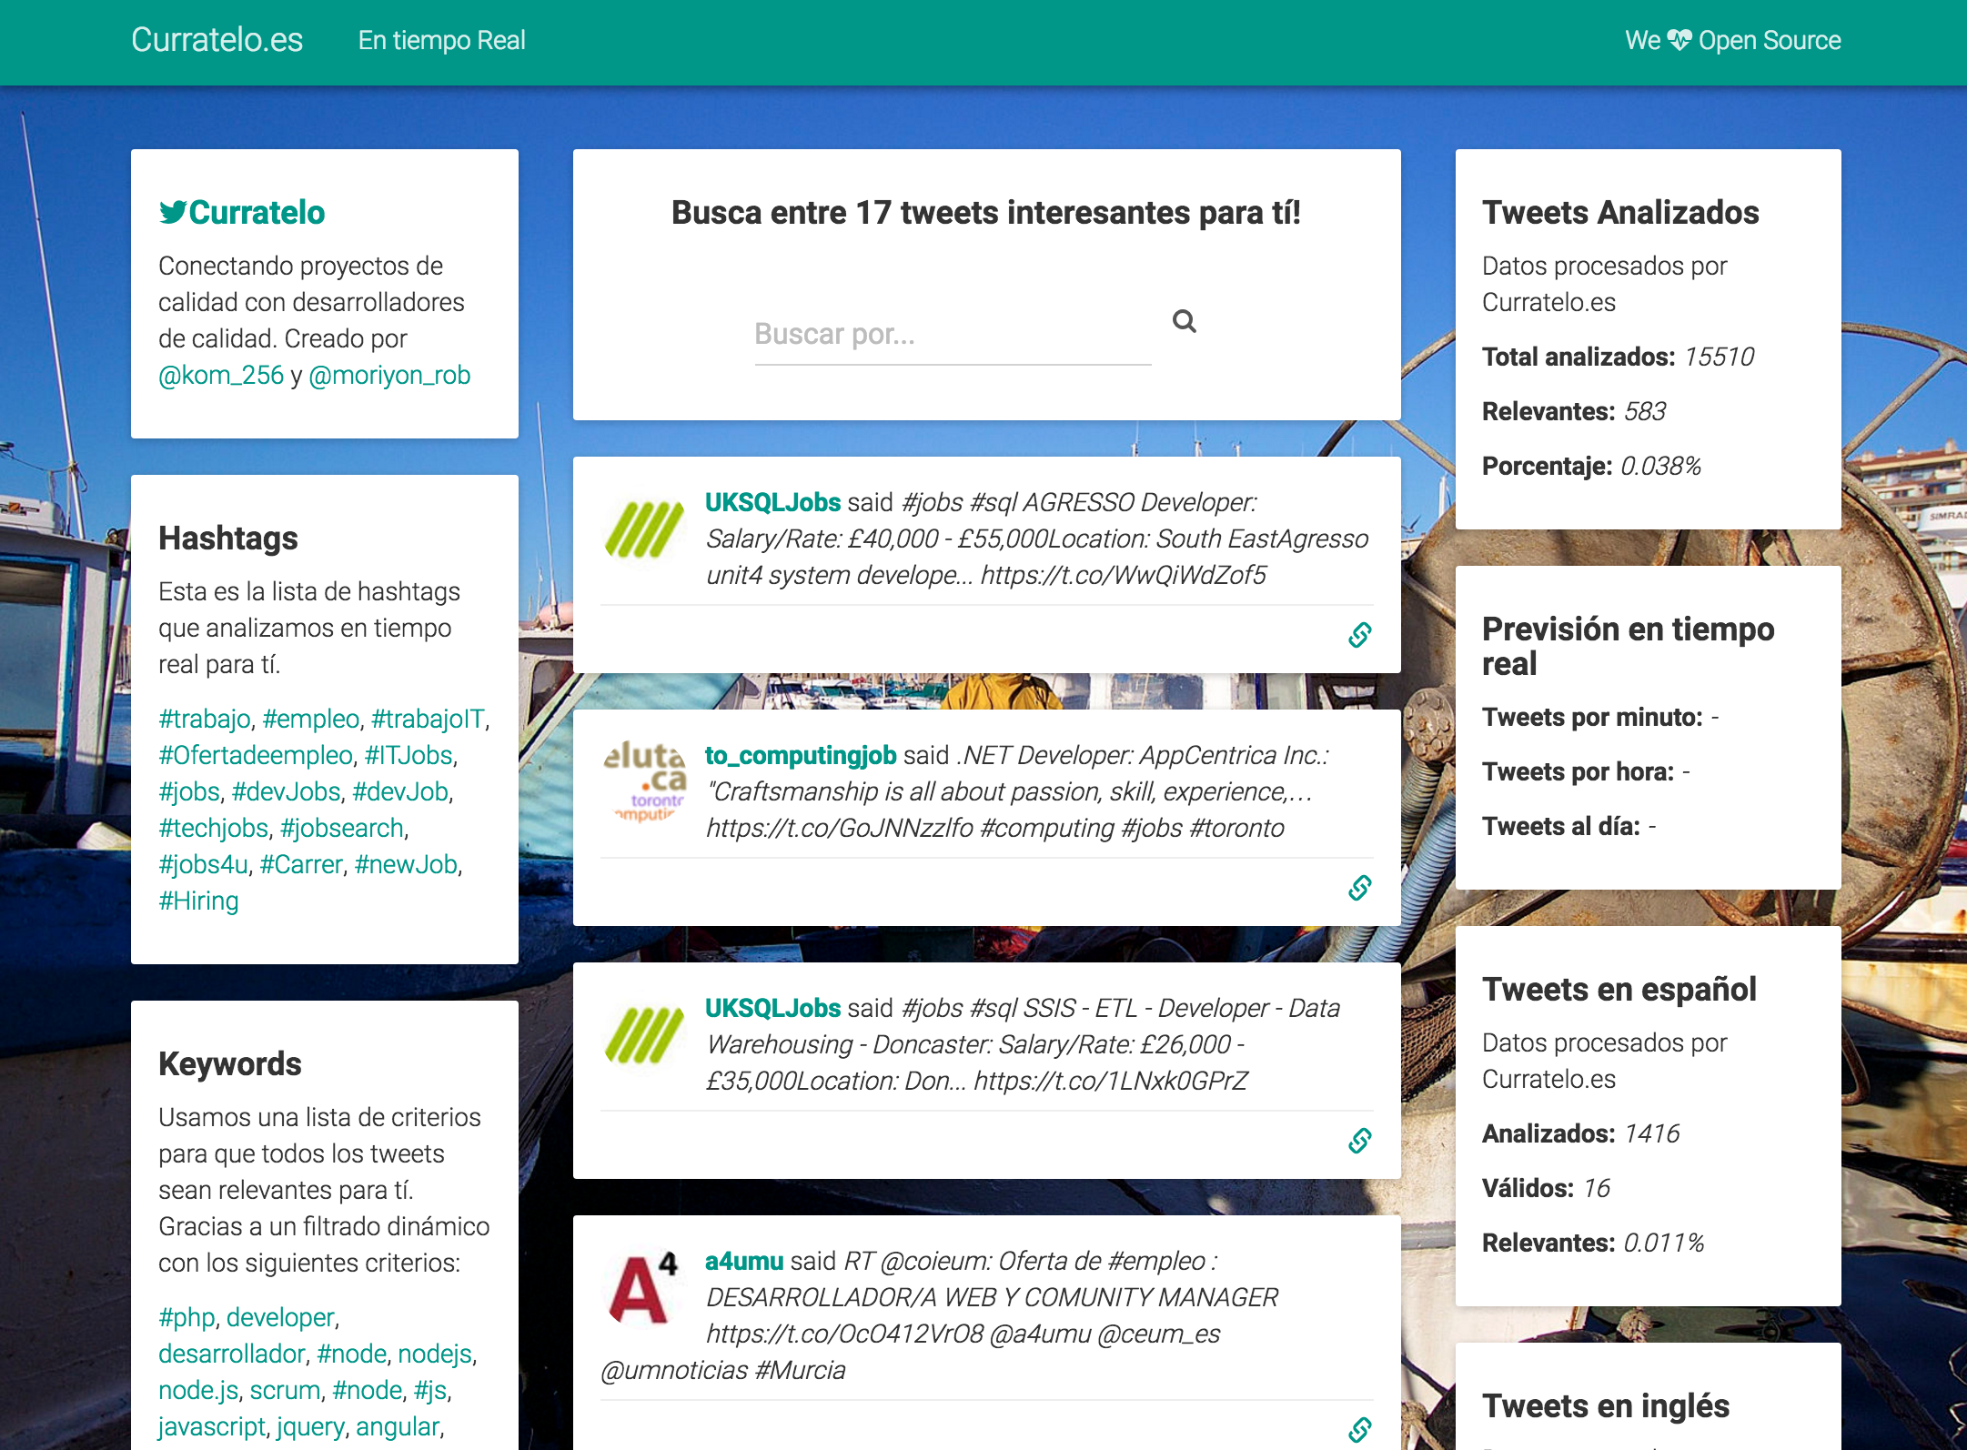Image resolution: width=1967 pixels, height=1450 pixels.
Task: Select the #trabajoIT hashtag
Action: (428, 720)
